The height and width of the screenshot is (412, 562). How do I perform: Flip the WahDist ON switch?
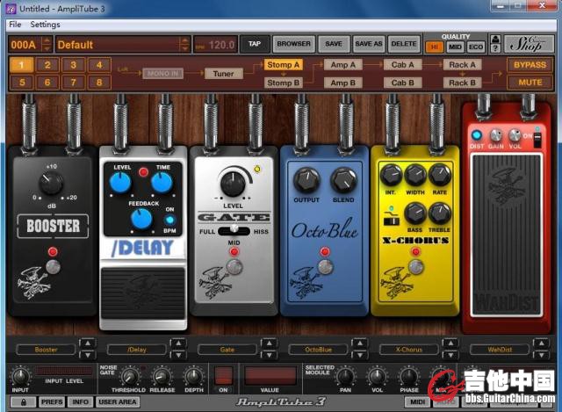(537, 140)
